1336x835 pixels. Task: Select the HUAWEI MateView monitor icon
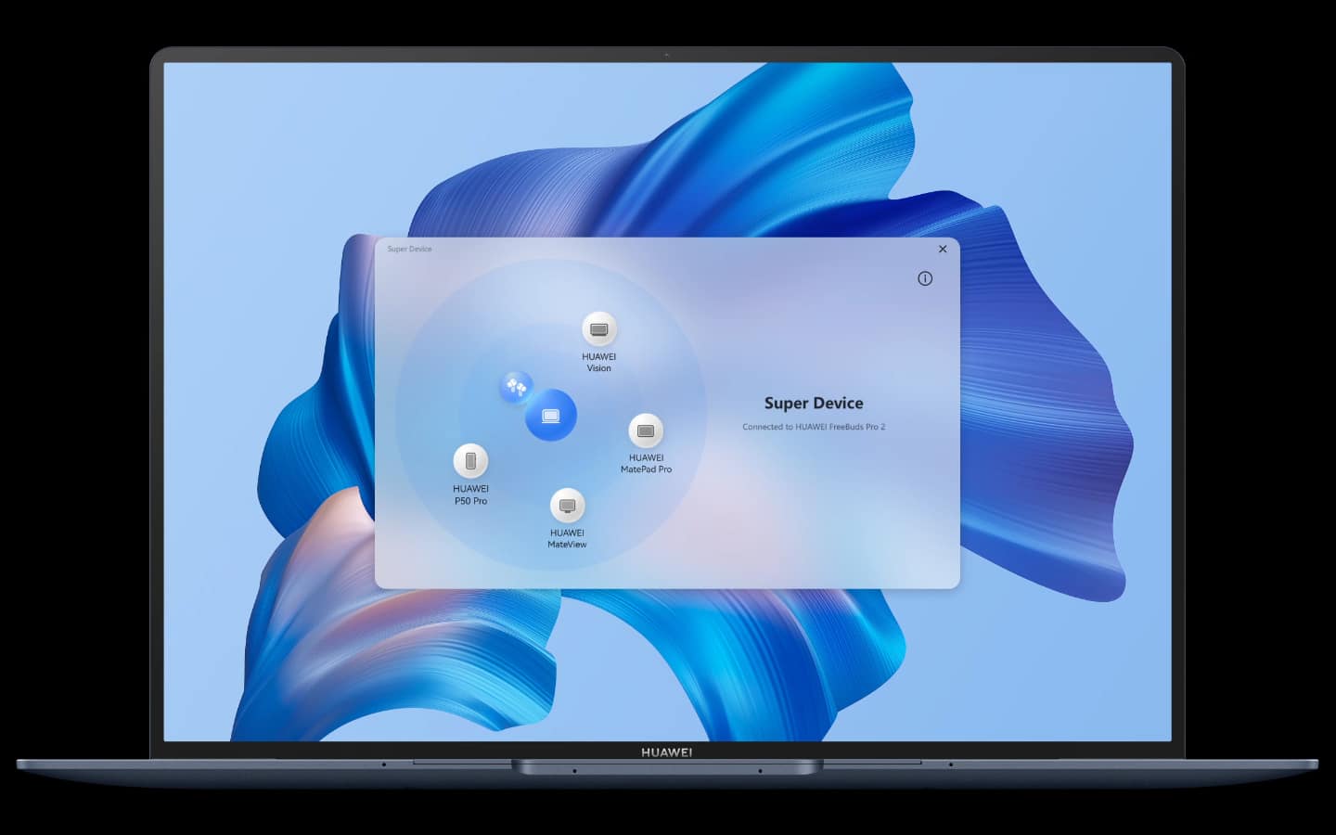(x=567, y=506)
